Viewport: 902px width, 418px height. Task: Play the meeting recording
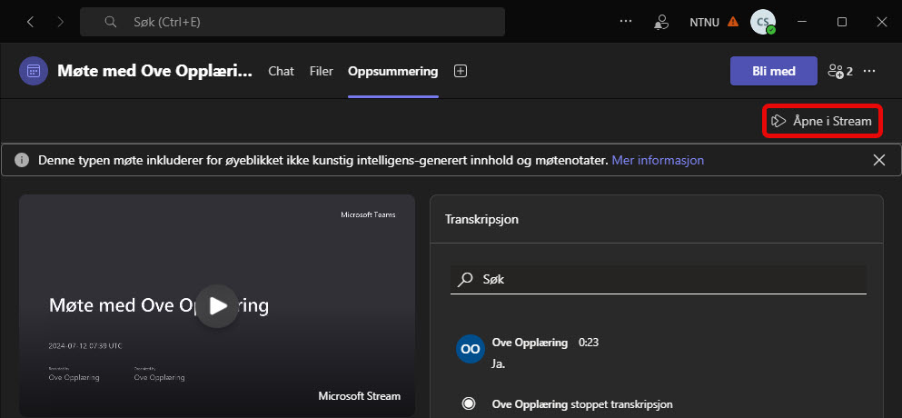pyautogui.click(x=217, y=305)
